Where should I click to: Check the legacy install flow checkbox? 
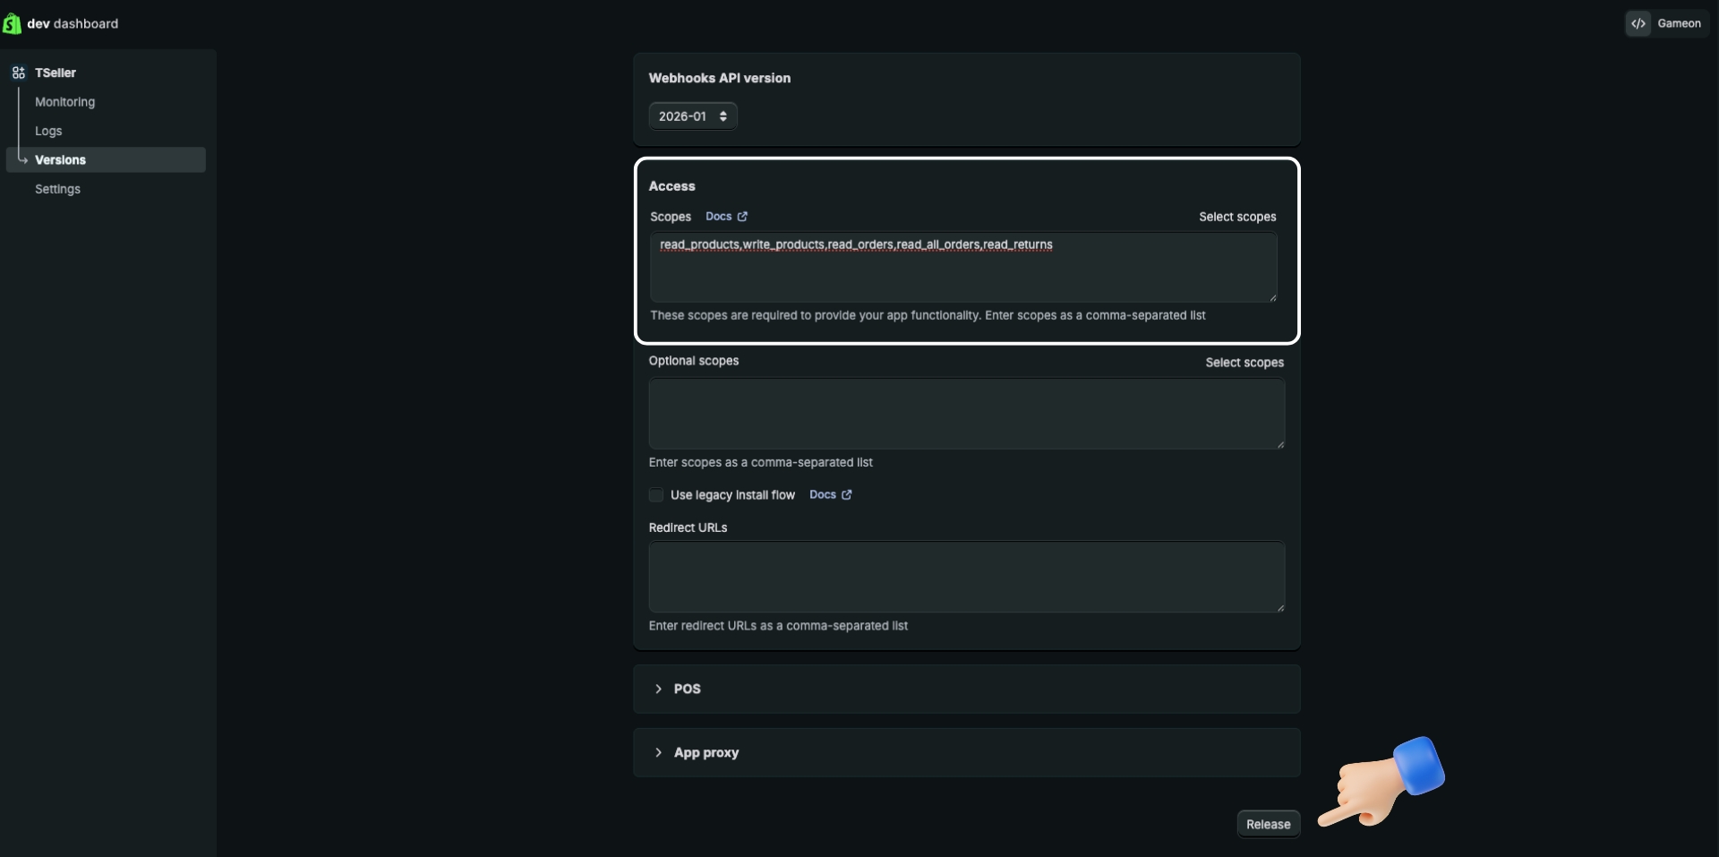point(655,494)
